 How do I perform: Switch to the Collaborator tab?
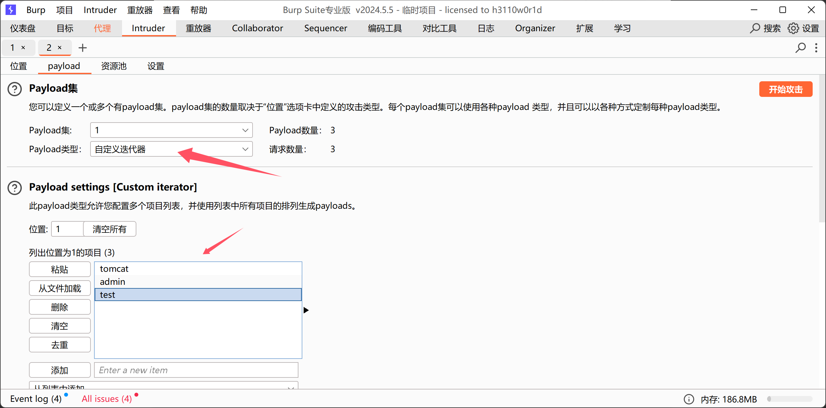(257, 28)
